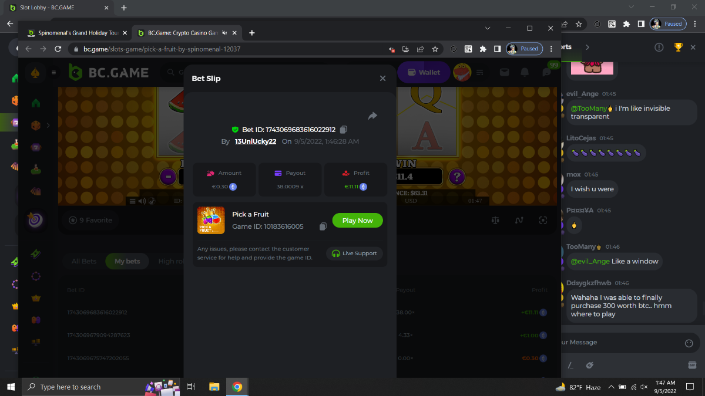The width and height of the screenshot is (705, 396).
Task: Open the Chrome three-dot menu
Action: tap(550, 49)
